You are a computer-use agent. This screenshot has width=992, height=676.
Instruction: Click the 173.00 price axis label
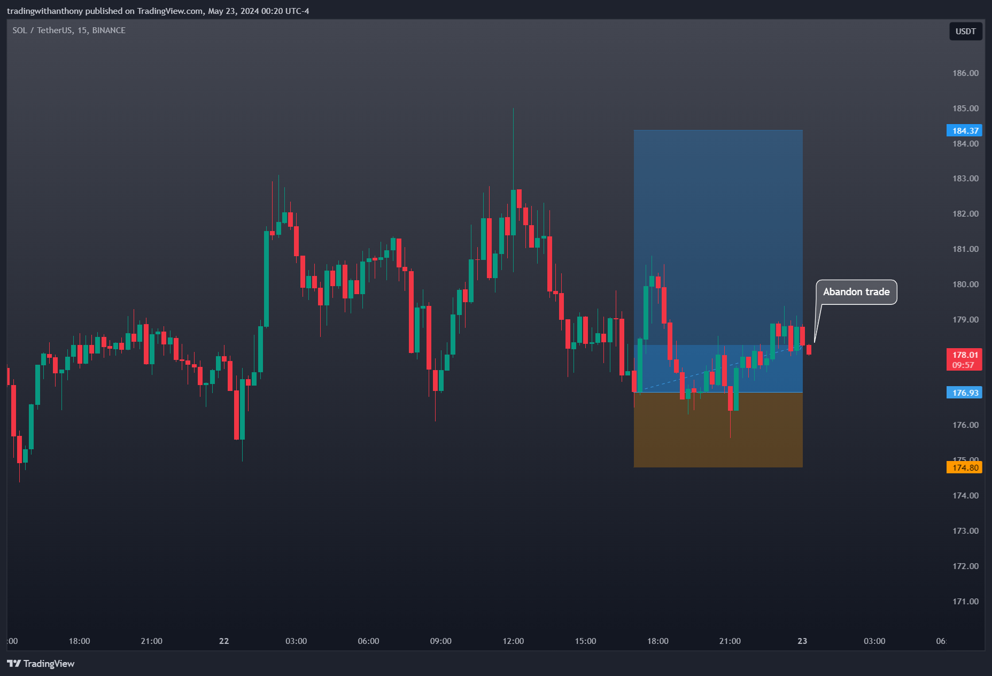(965, 531)
